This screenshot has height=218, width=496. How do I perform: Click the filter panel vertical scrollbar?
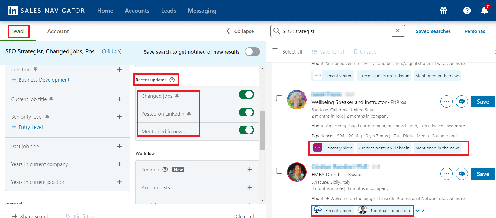point(262,131)
